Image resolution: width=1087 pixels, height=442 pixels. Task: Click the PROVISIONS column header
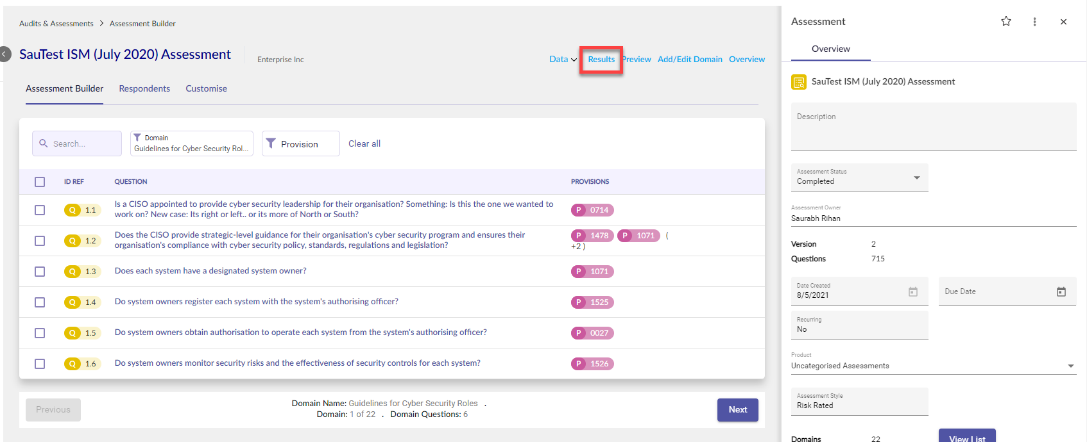point(590,182)
